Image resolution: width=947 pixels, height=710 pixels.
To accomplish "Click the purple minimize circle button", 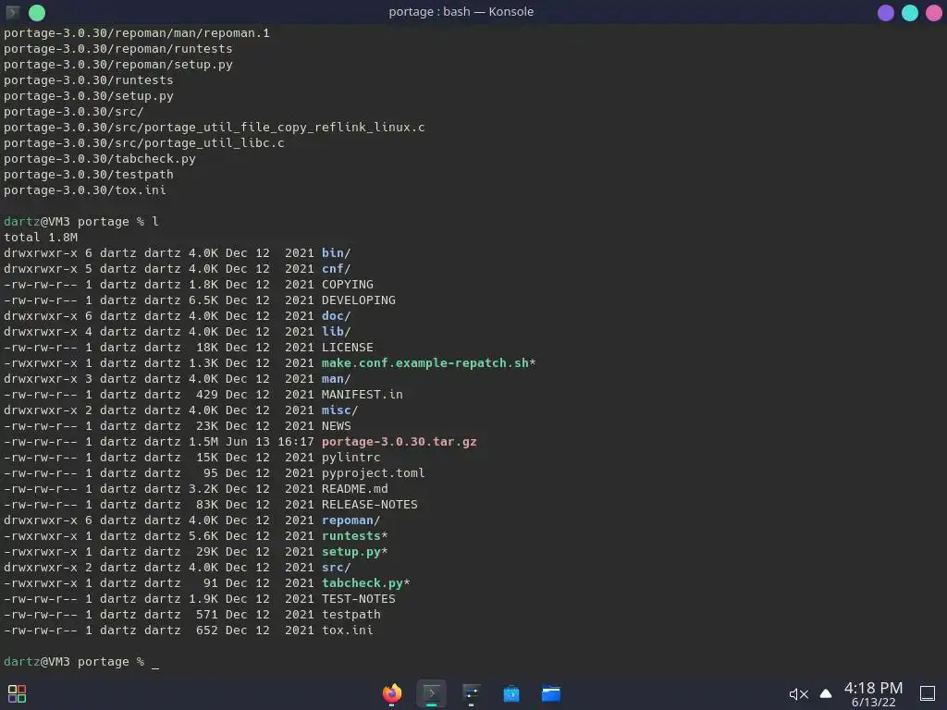I will [x=885, y=13].
